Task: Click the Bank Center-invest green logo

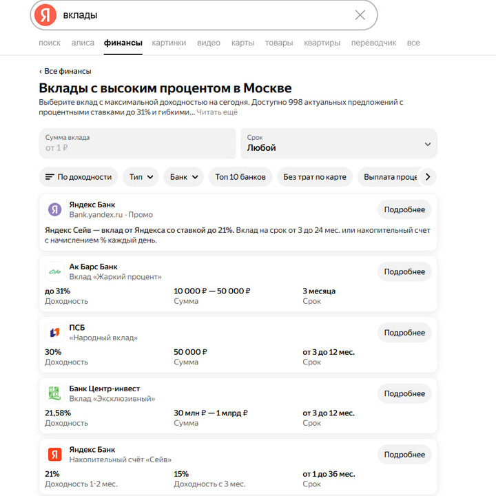Action: pyautogui.click(x=54, y=393)
